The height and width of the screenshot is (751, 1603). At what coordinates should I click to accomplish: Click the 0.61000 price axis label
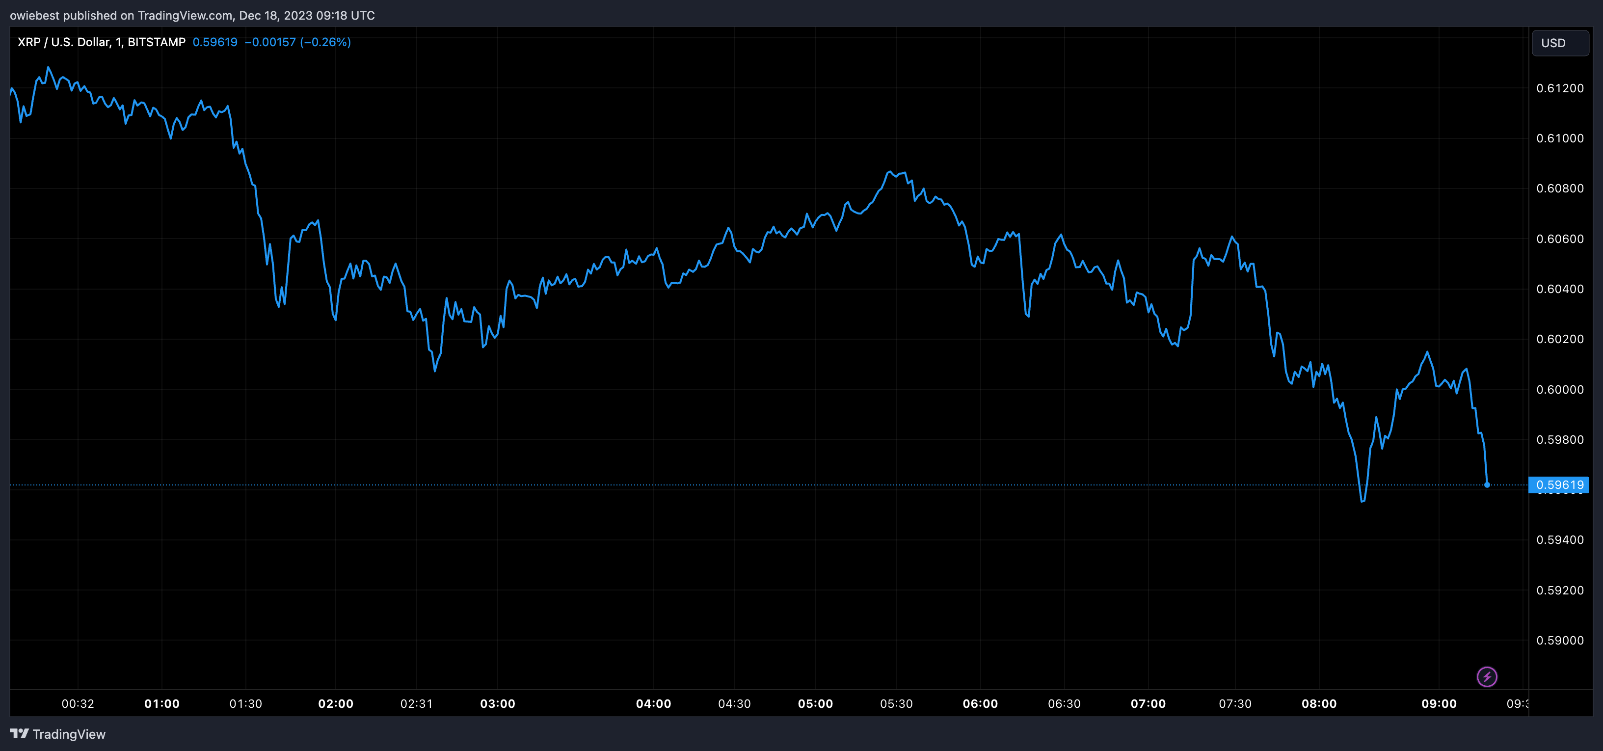coord(1560,138)
